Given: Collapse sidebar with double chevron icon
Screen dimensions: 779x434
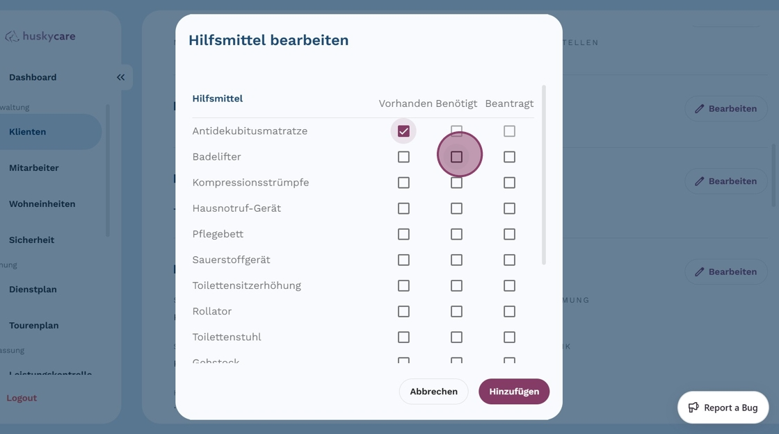Looking at the screenshot, I should [x=121, y=77].
